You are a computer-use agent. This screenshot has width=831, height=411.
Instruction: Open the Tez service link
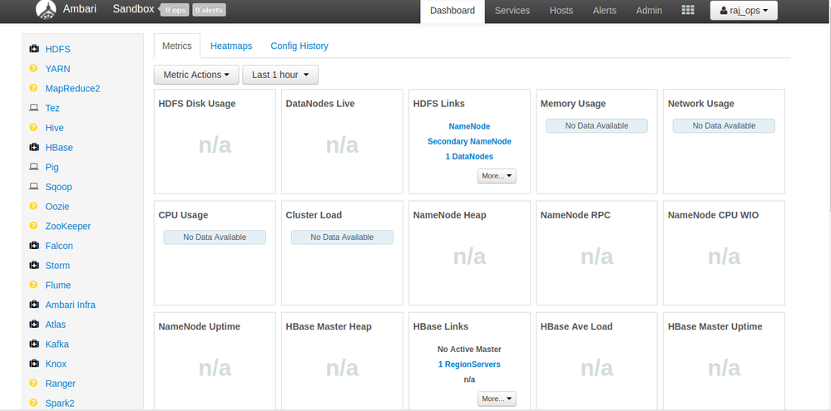[x=52, y=108]
